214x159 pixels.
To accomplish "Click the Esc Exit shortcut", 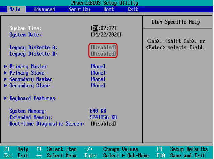I will click(x=16, y=156).
